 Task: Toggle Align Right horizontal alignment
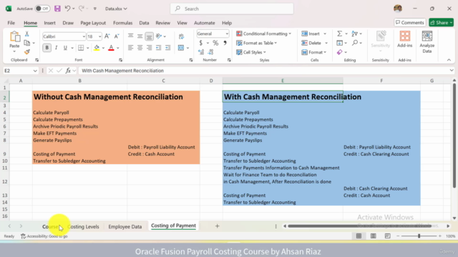(150, 48)
